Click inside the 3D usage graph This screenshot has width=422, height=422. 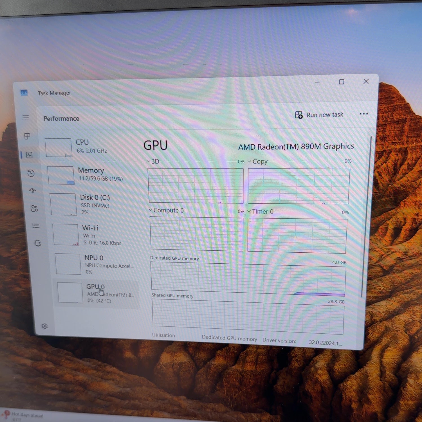(196, 186)
